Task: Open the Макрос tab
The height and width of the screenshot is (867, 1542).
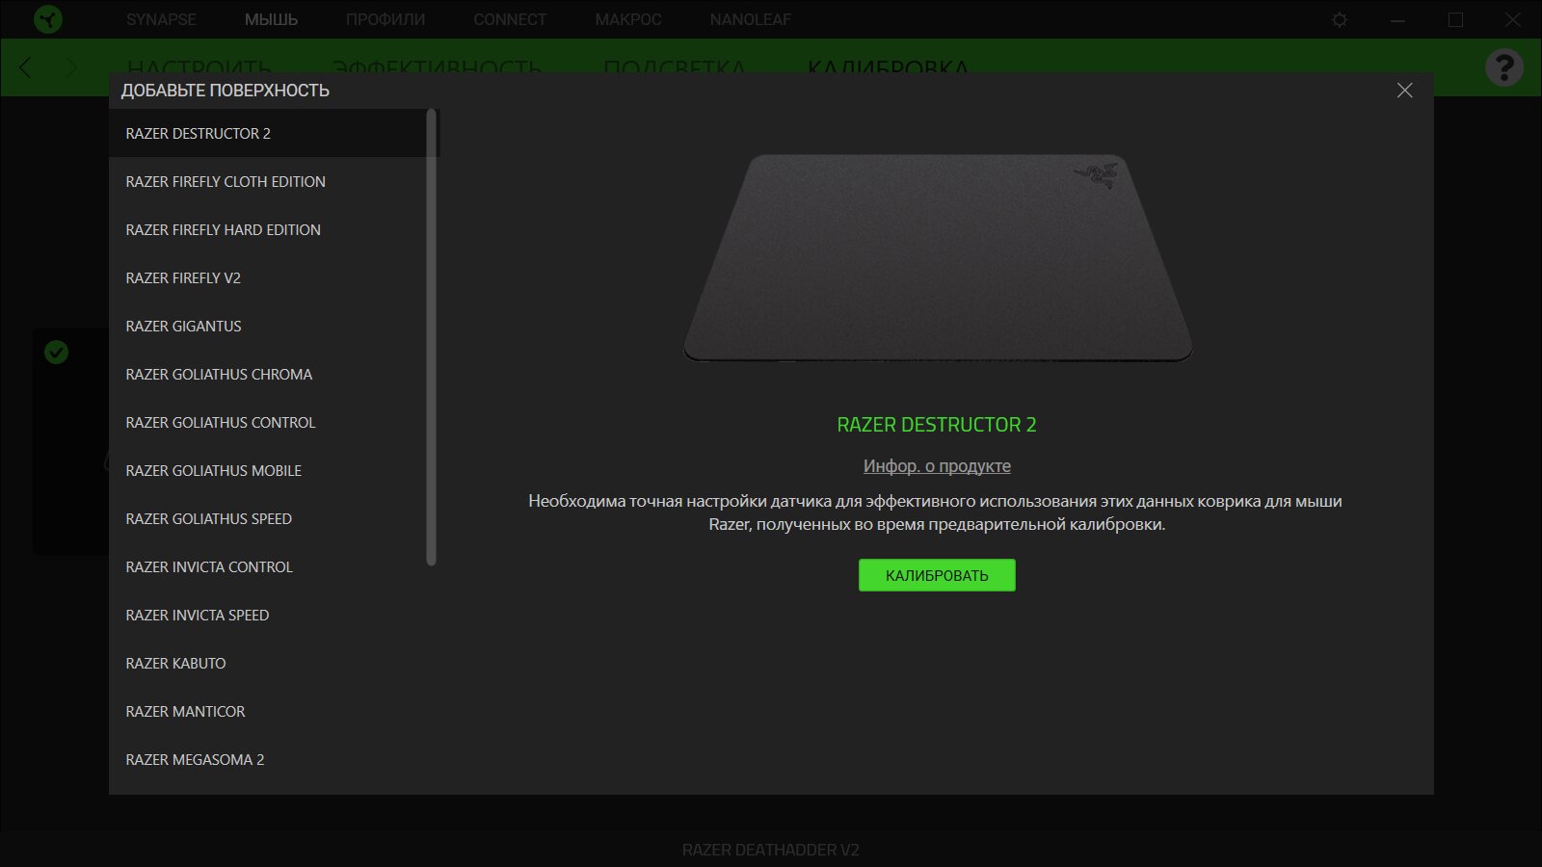Action: point(628,19)
